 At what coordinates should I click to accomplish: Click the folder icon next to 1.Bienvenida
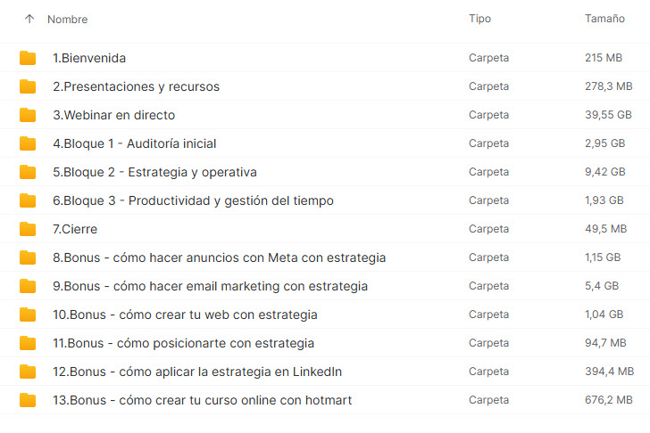28,58
